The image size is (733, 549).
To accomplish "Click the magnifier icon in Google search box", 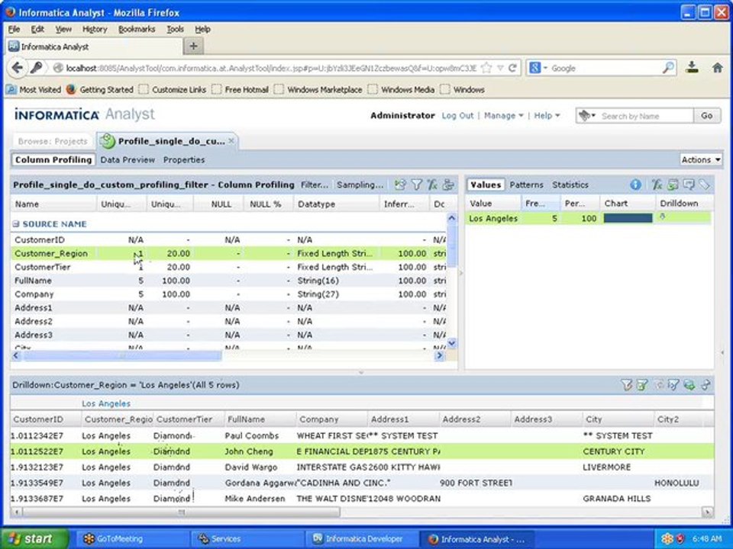I will tap(669, 68).
